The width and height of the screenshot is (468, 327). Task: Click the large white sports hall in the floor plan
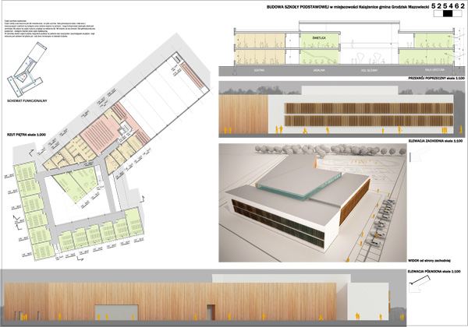tap(163, 96)
